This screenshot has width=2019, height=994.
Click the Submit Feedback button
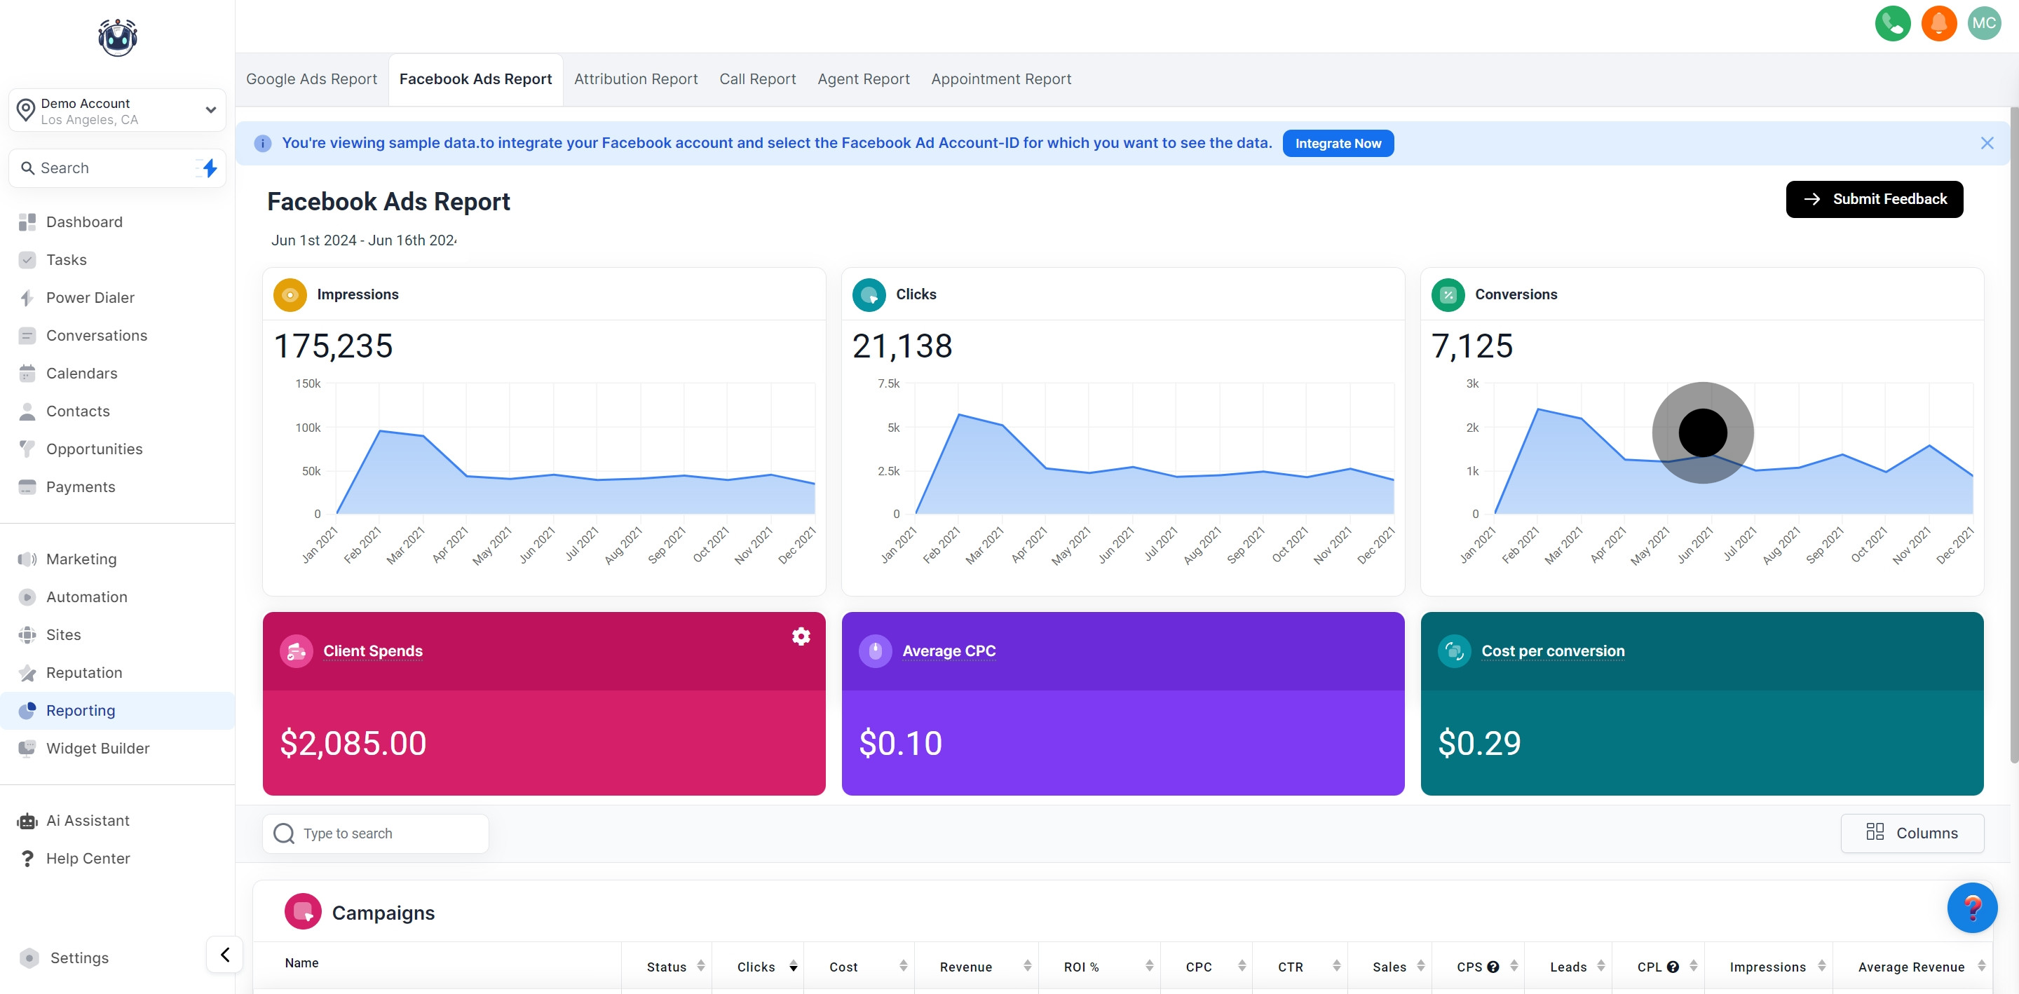(x=1873, y=199)
